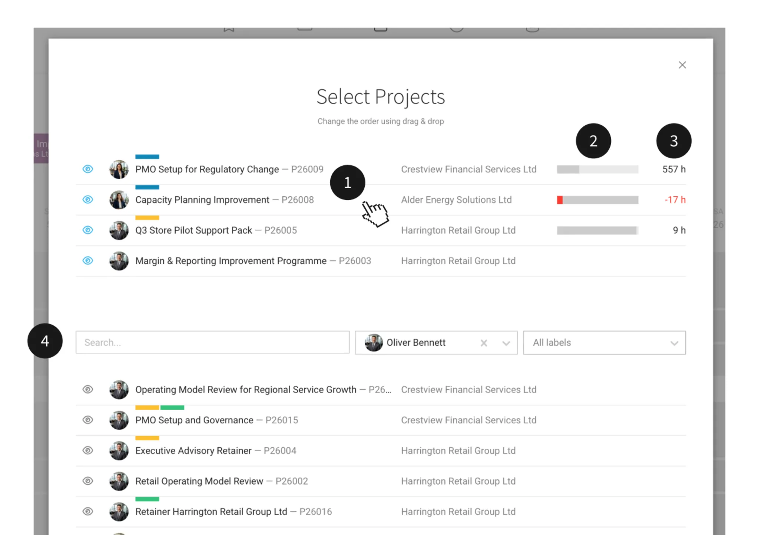The height and width of the screenshot is (535, 759).
Task: Show Retail Operating Model Review project
Action: pyautogui.click(x=88, y=481)
